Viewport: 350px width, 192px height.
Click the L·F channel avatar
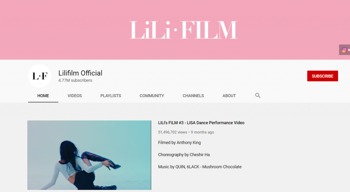coord(40,76)
